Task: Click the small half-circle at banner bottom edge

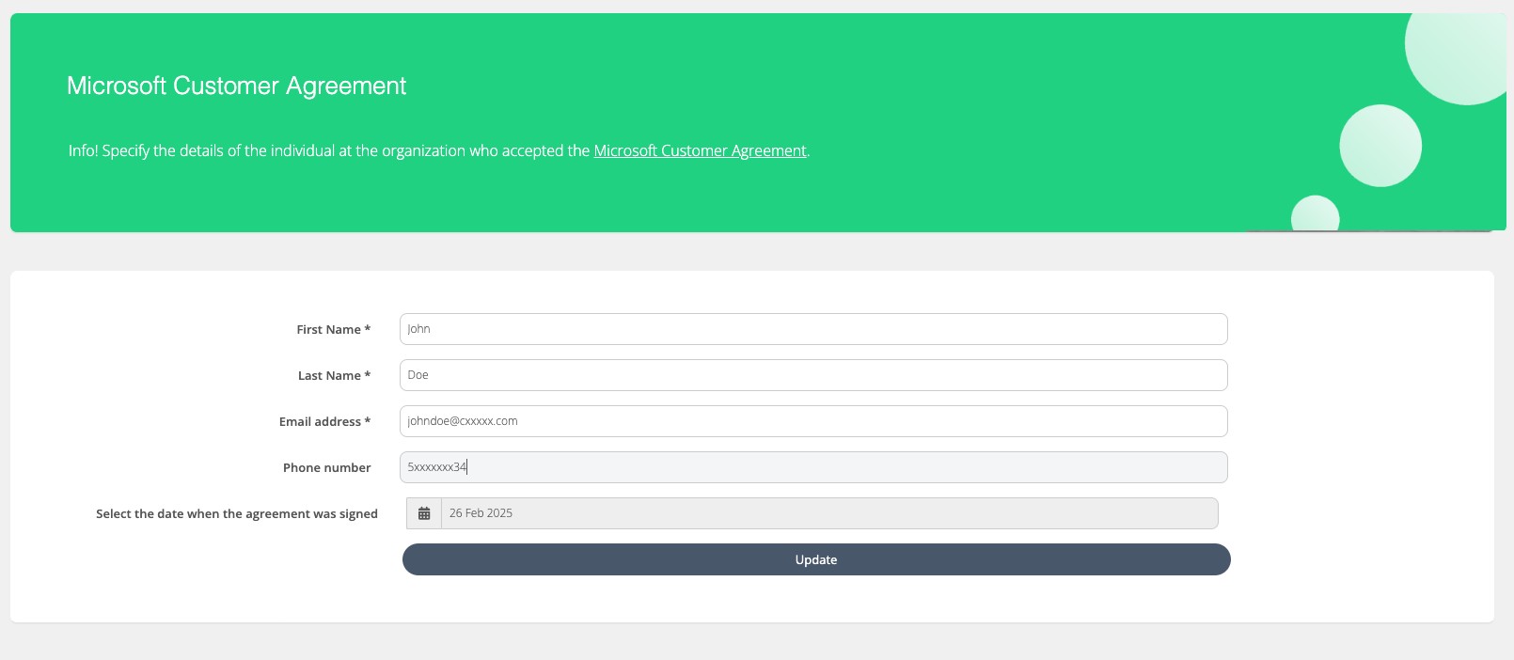Action: pos(1315,214)
